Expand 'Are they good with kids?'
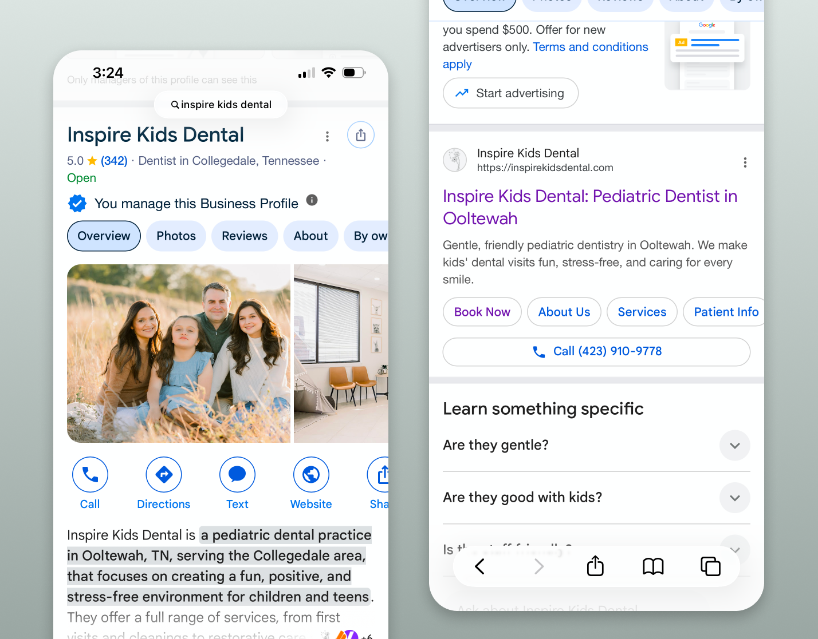 (735, 498)
